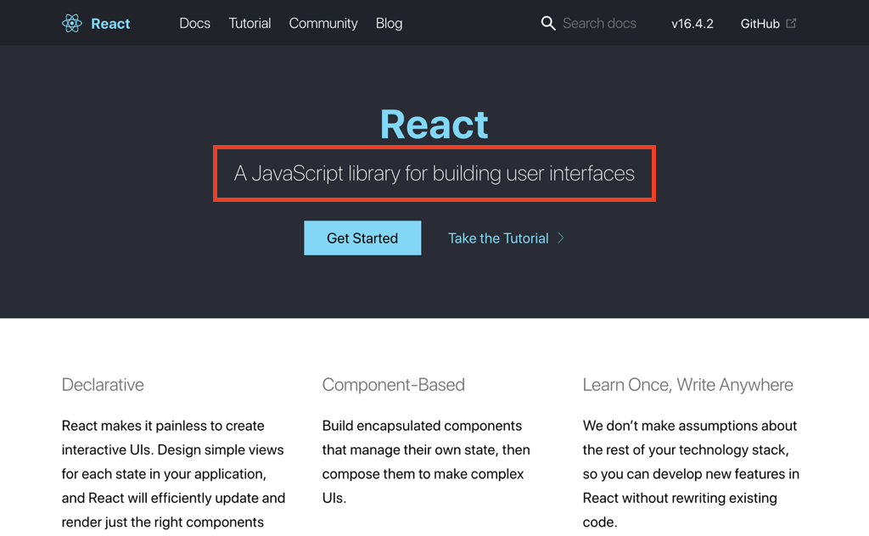
Task: Go to the Tutorial nav item
Action: (249, 24)
